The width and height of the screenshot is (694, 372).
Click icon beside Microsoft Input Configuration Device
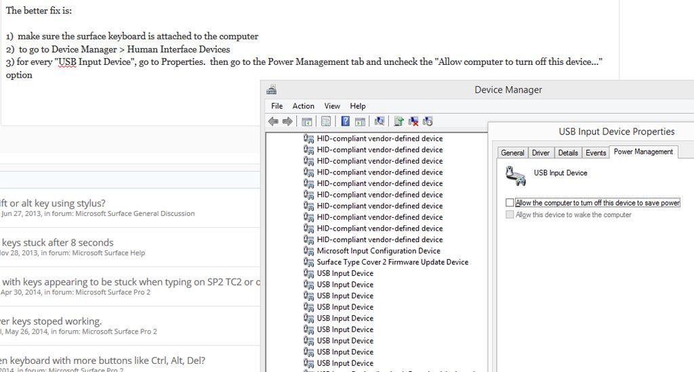(308, 250)
